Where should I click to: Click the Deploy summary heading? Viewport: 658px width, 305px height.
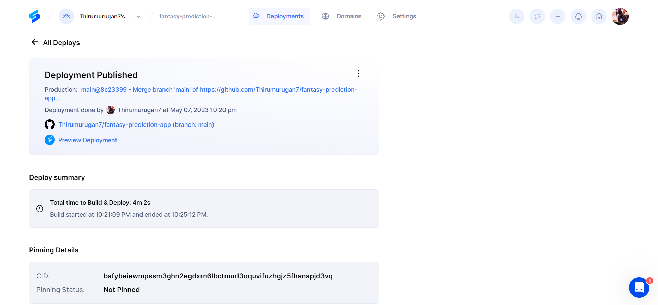point(57,177)
